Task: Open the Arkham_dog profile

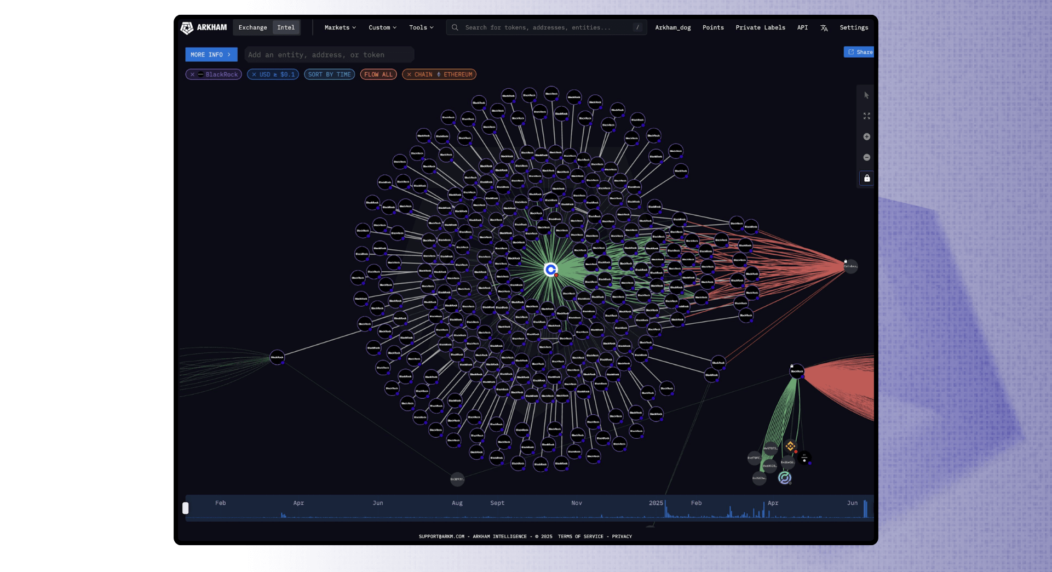Action: 672,27
